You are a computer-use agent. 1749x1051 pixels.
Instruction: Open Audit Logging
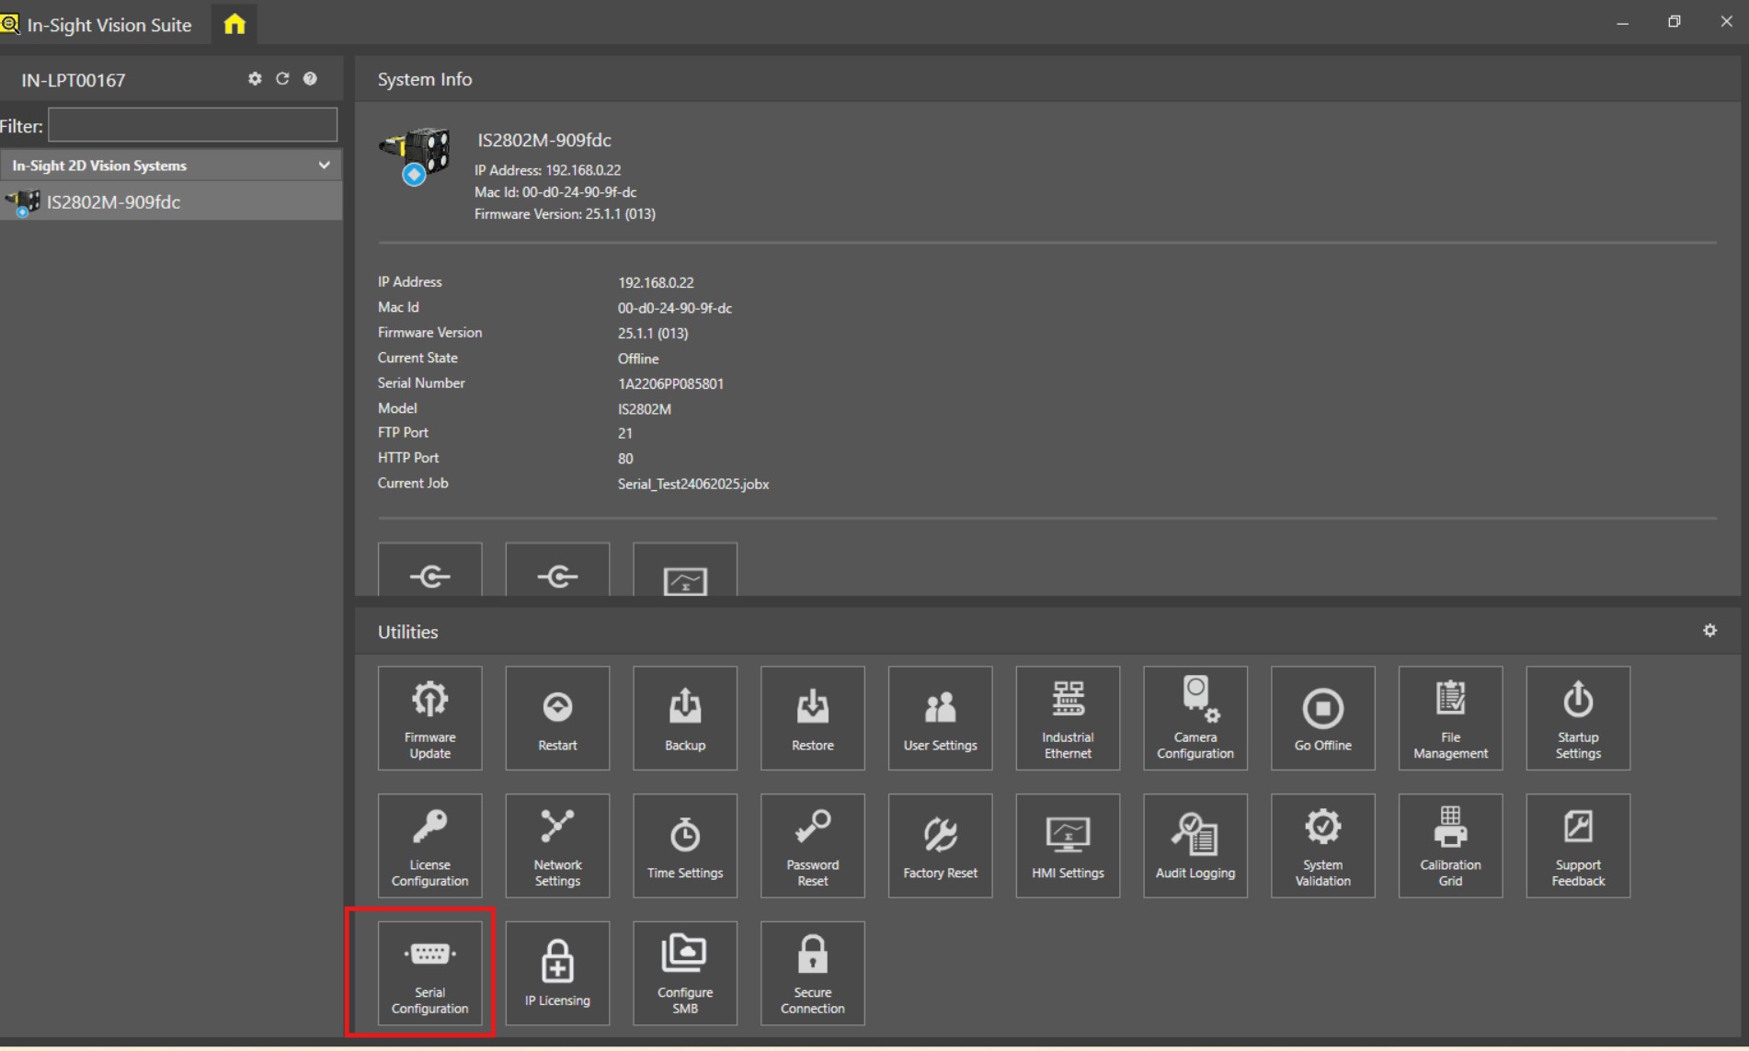[1195, 845]
